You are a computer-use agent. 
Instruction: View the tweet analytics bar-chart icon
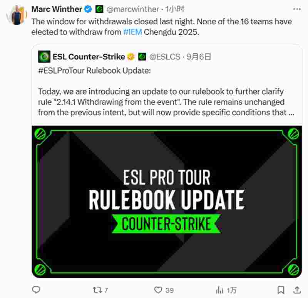(219, 290)
